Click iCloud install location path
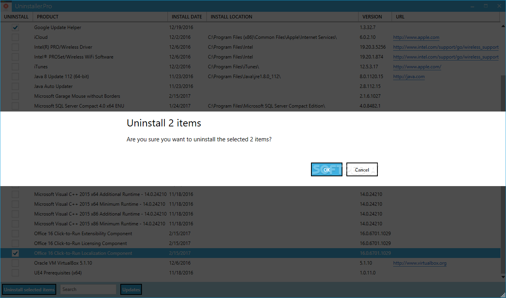This screenshot has height=298, width=506. click(272, 37)
